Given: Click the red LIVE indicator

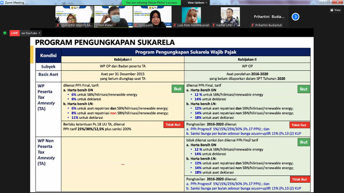Looking at the screenshot, I should pyautogui.click(x=15, y=33).
